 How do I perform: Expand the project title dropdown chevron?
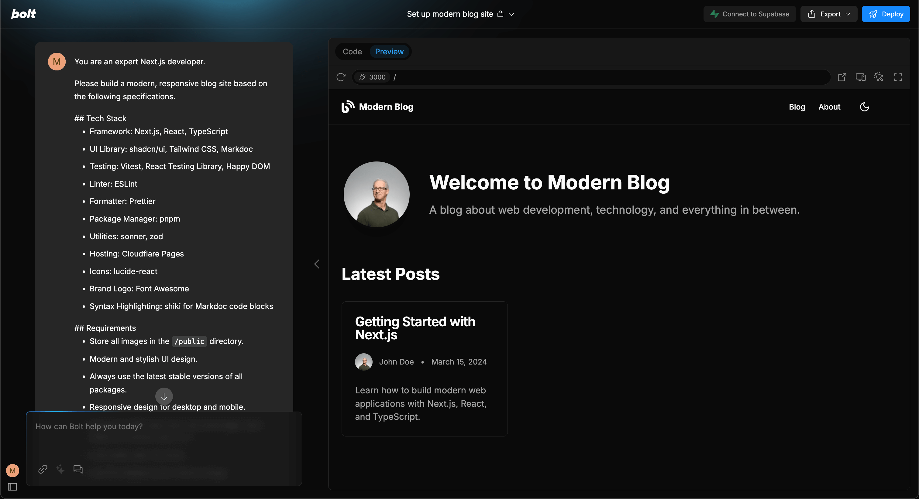511,14
